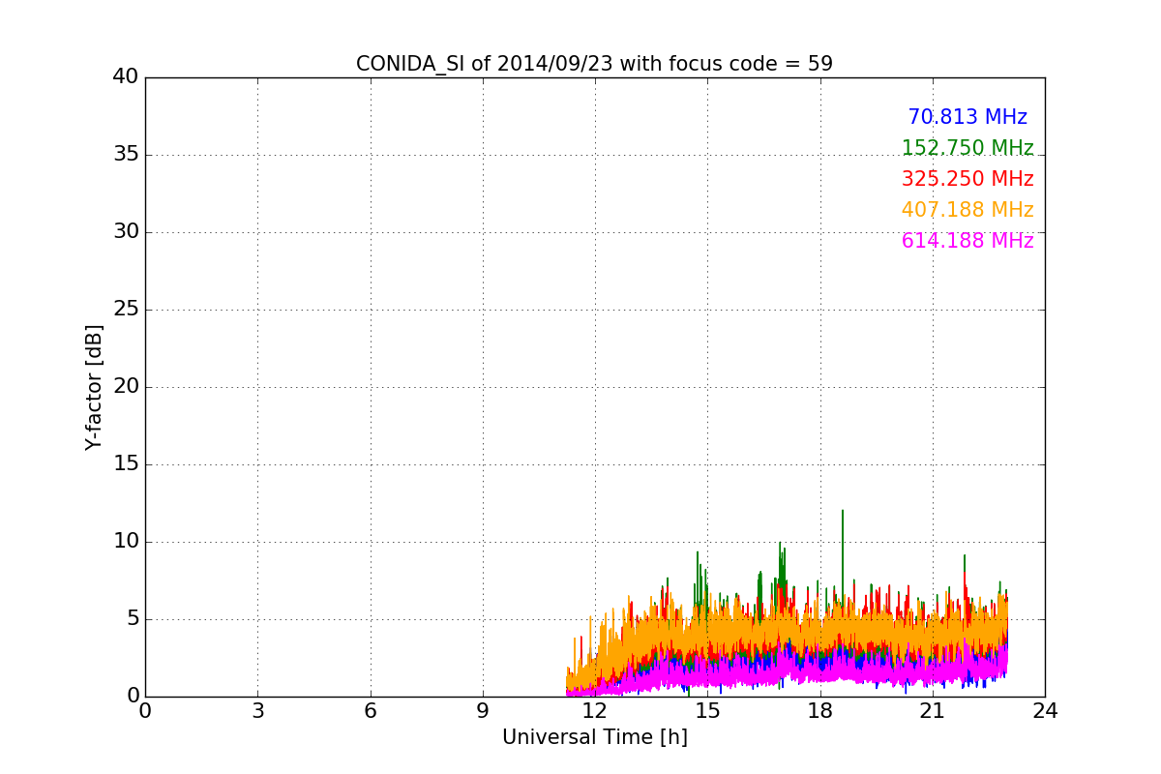1161x774 pixels.
Task: Select the 70.813 MHz legend label
Action: pyautogui.click(x=967, y=117)
